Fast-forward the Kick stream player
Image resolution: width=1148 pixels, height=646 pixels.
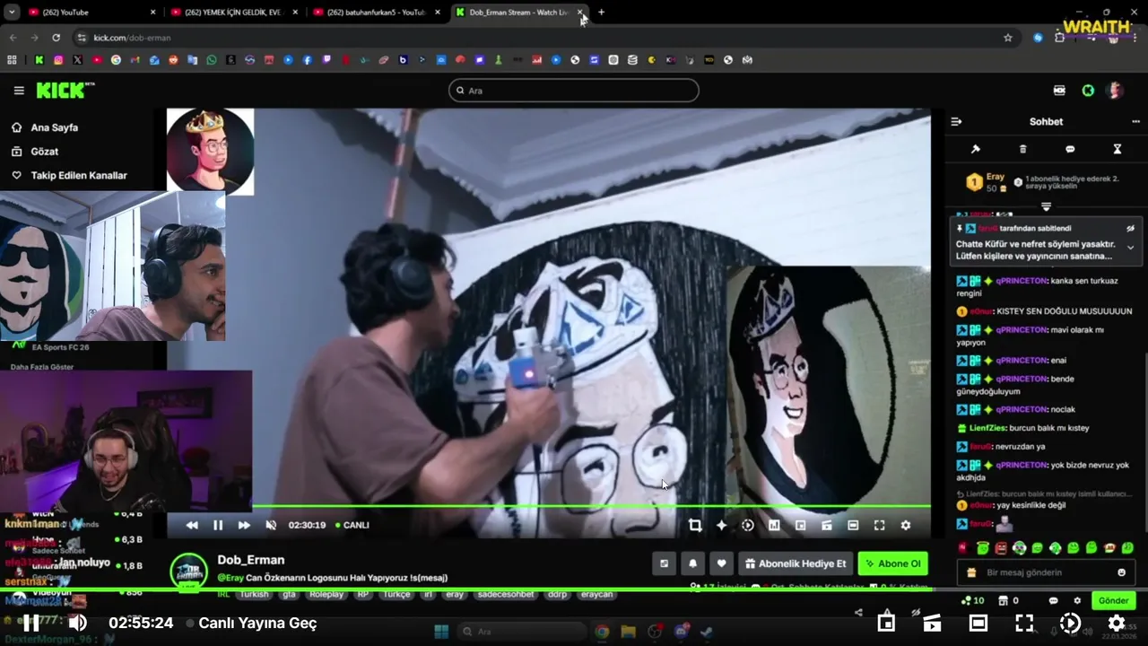(x=244, y=525)
